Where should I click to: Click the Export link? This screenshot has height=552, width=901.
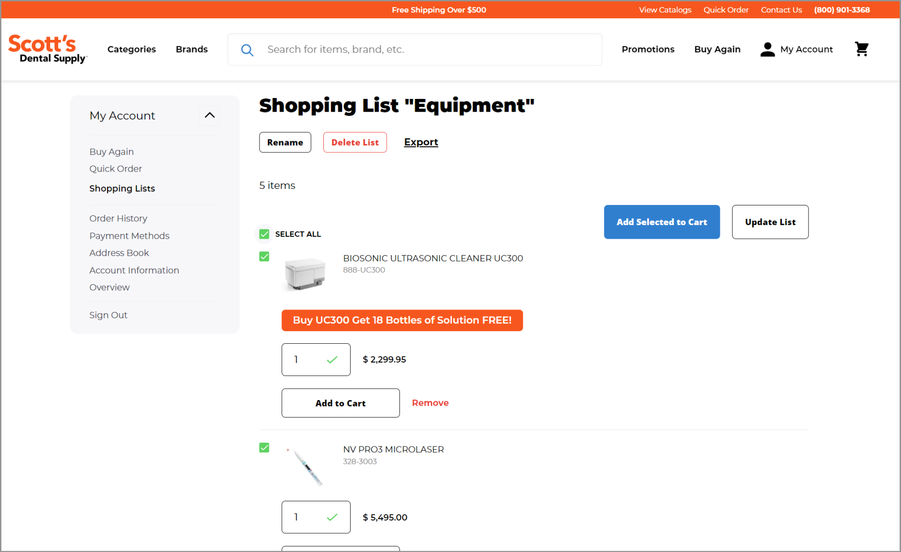tap(421, 142)
